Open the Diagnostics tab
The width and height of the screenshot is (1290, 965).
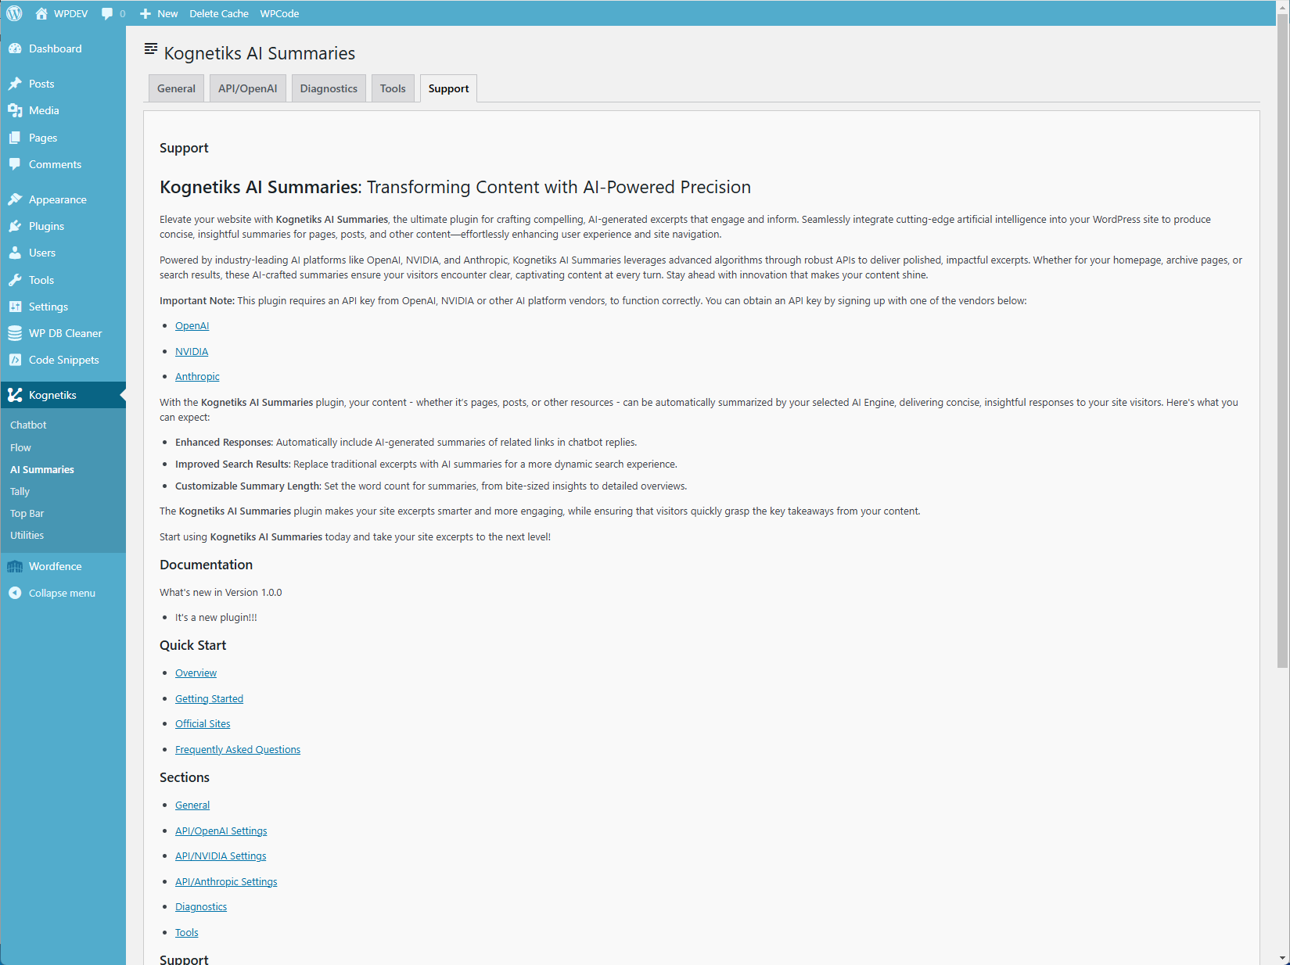(x=329, y=88)
